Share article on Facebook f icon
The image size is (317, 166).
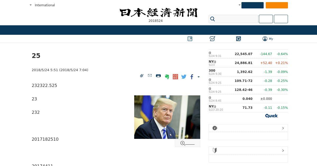pyautogui.click(x=192, y=77)
